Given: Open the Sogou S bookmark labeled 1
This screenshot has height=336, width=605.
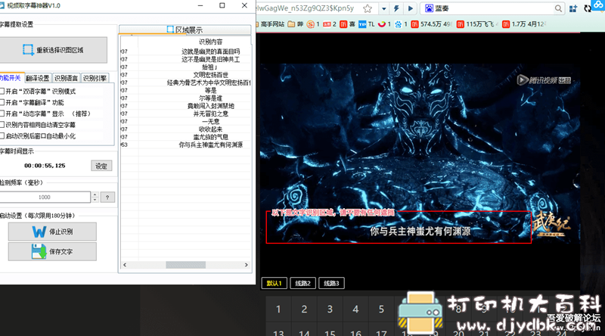Looking at the screenshot, I should pyautogui.click(x=313, y=24).
